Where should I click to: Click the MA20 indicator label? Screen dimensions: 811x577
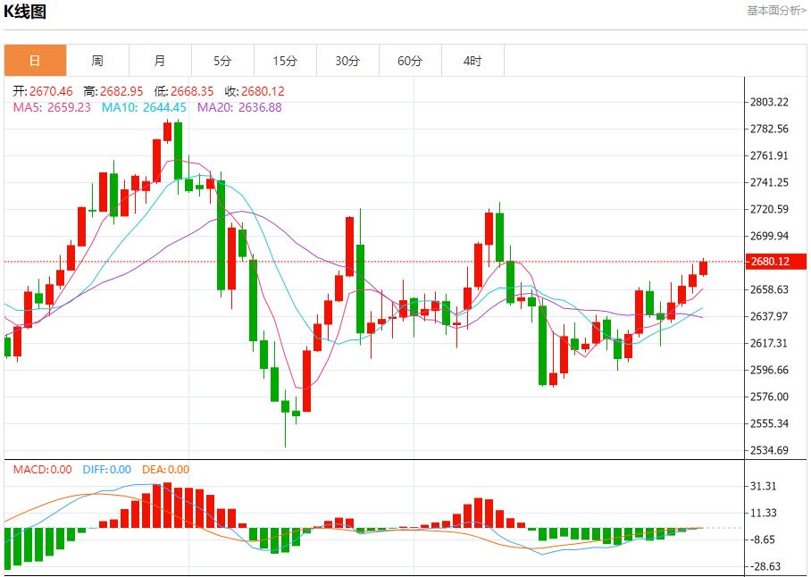[238, 107]
